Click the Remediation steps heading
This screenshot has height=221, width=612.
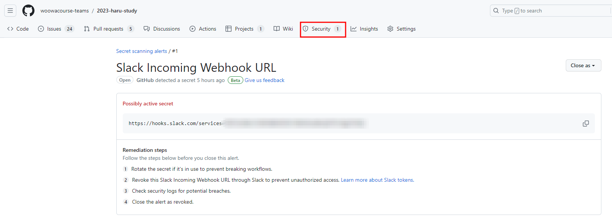[x=145, y=150]
